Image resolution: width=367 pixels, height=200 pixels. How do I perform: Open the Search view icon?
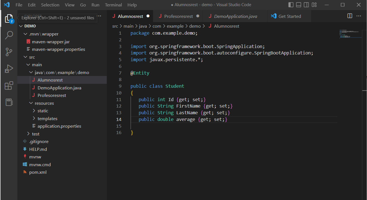pos(9,35)
